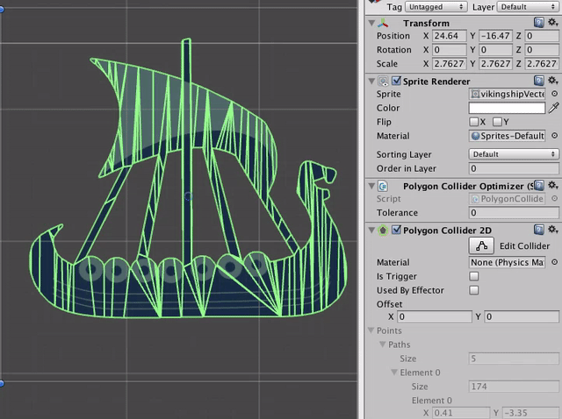
Task: Open Polygon Collider 2D gear menu
Action: point(552,230)
